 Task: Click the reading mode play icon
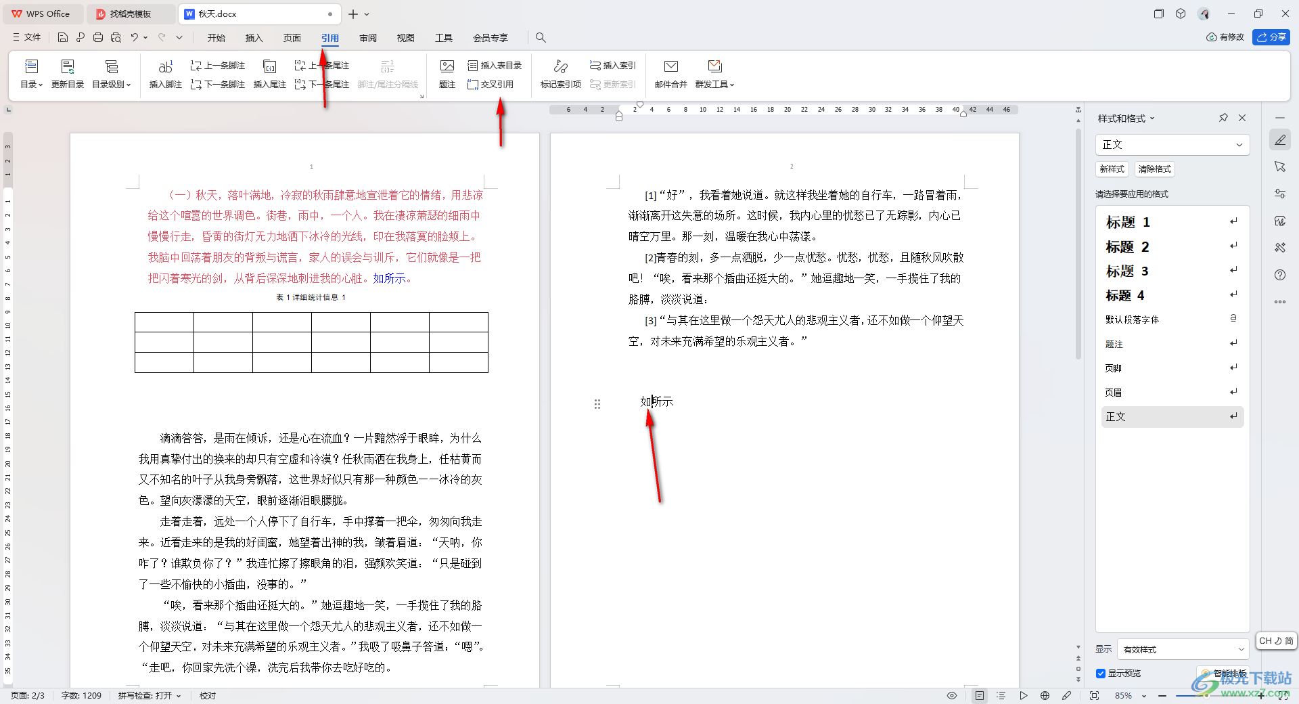(x=1024, y=696)
